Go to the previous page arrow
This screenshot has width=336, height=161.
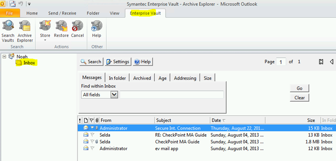point(332,62)
